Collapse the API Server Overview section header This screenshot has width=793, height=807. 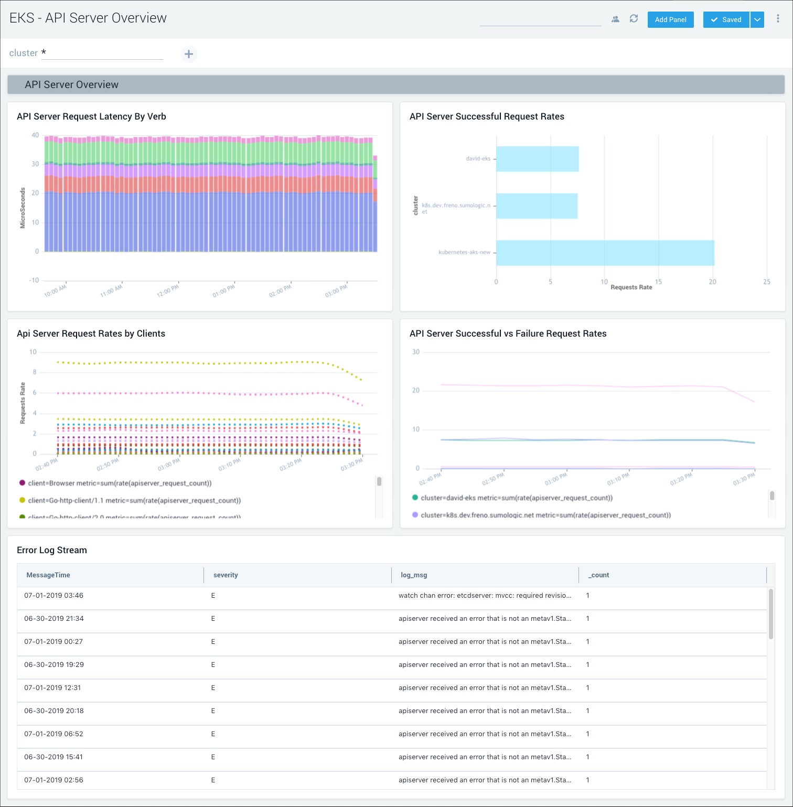(x=72, y=84)
